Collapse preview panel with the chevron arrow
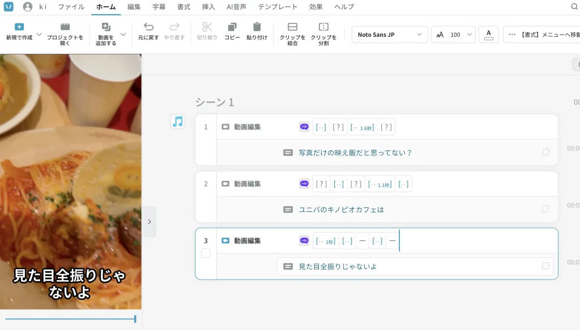 point(150,222)
